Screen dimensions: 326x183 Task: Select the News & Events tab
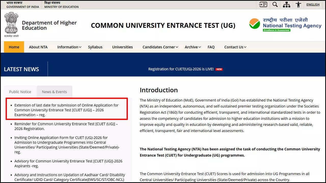54,92
